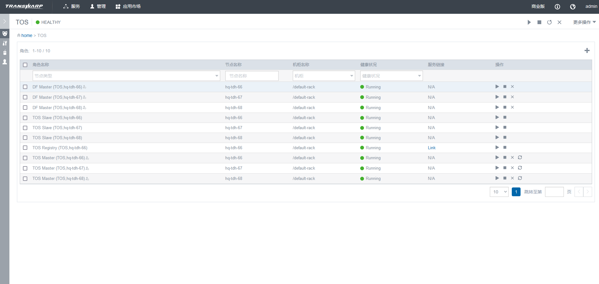Open the 管理 menu in the top navigation
The width and height of the screenshot is (599, 284).
[x=98, y=7]
